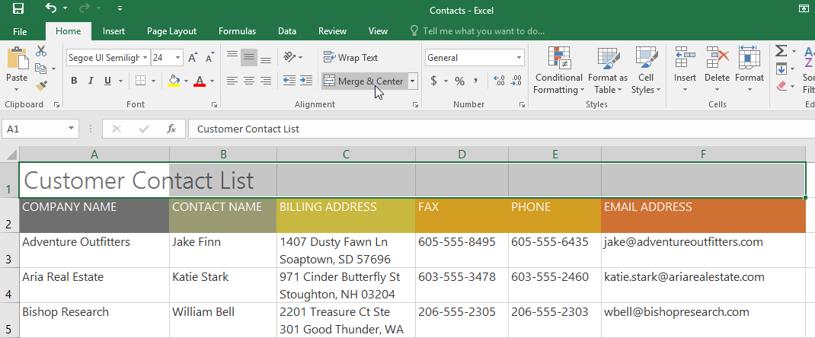Screen dimensions: 815x338
Task: Click the AutoSum sigma icon
Action: pos(781,51)
